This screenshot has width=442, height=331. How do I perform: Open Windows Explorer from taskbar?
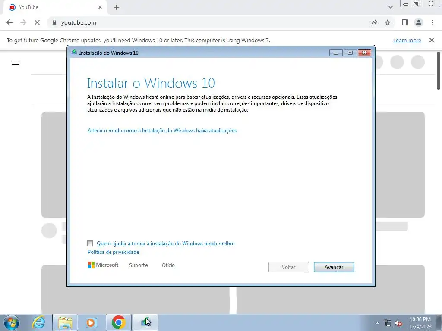click(65, 322)
